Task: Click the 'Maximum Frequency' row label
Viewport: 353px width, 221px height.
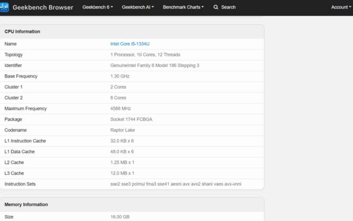Action: (25, 108)
